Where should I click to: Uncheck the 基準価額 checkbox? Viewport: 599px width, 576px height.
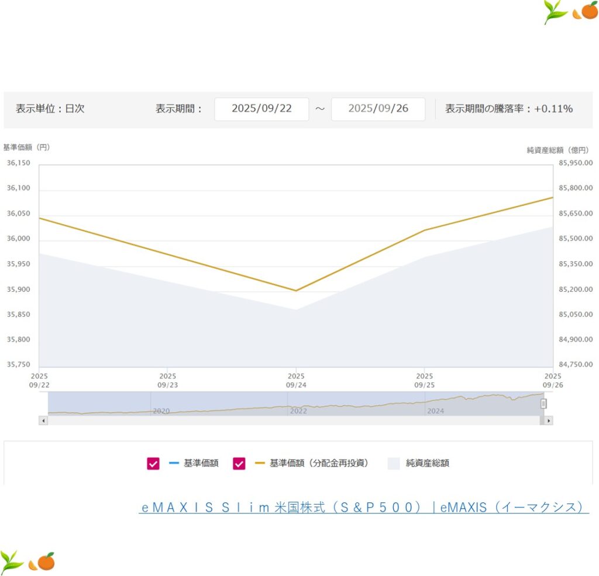[153, 464]
